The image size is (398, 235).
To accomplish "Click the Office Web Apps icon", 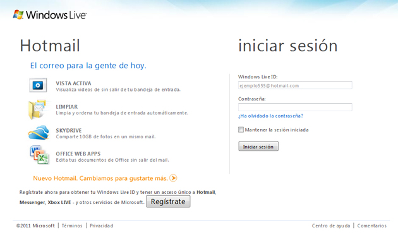I will (39, 155).
